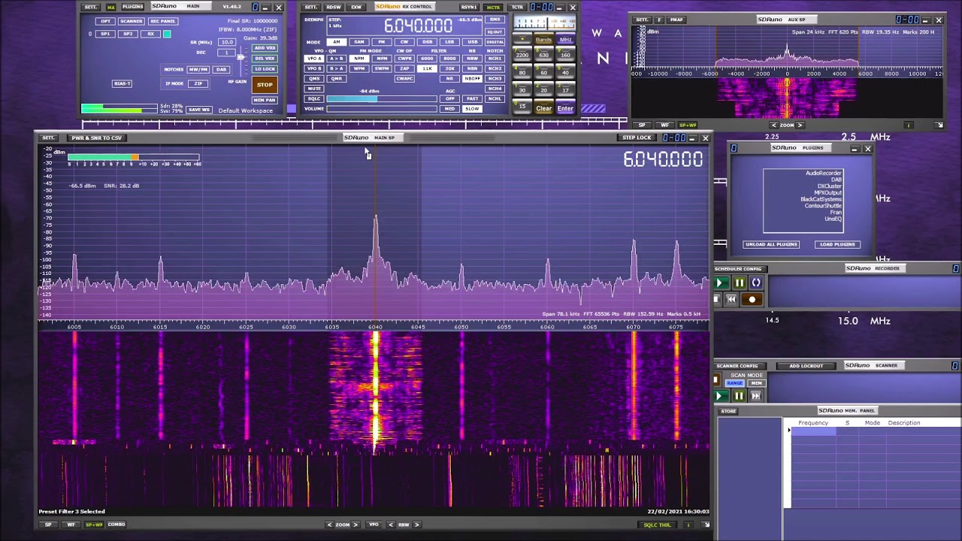Image resolution: width=962 pixels, height=541 pixels.
Task: Click ADD VRX button
Action: pos(265,48)
